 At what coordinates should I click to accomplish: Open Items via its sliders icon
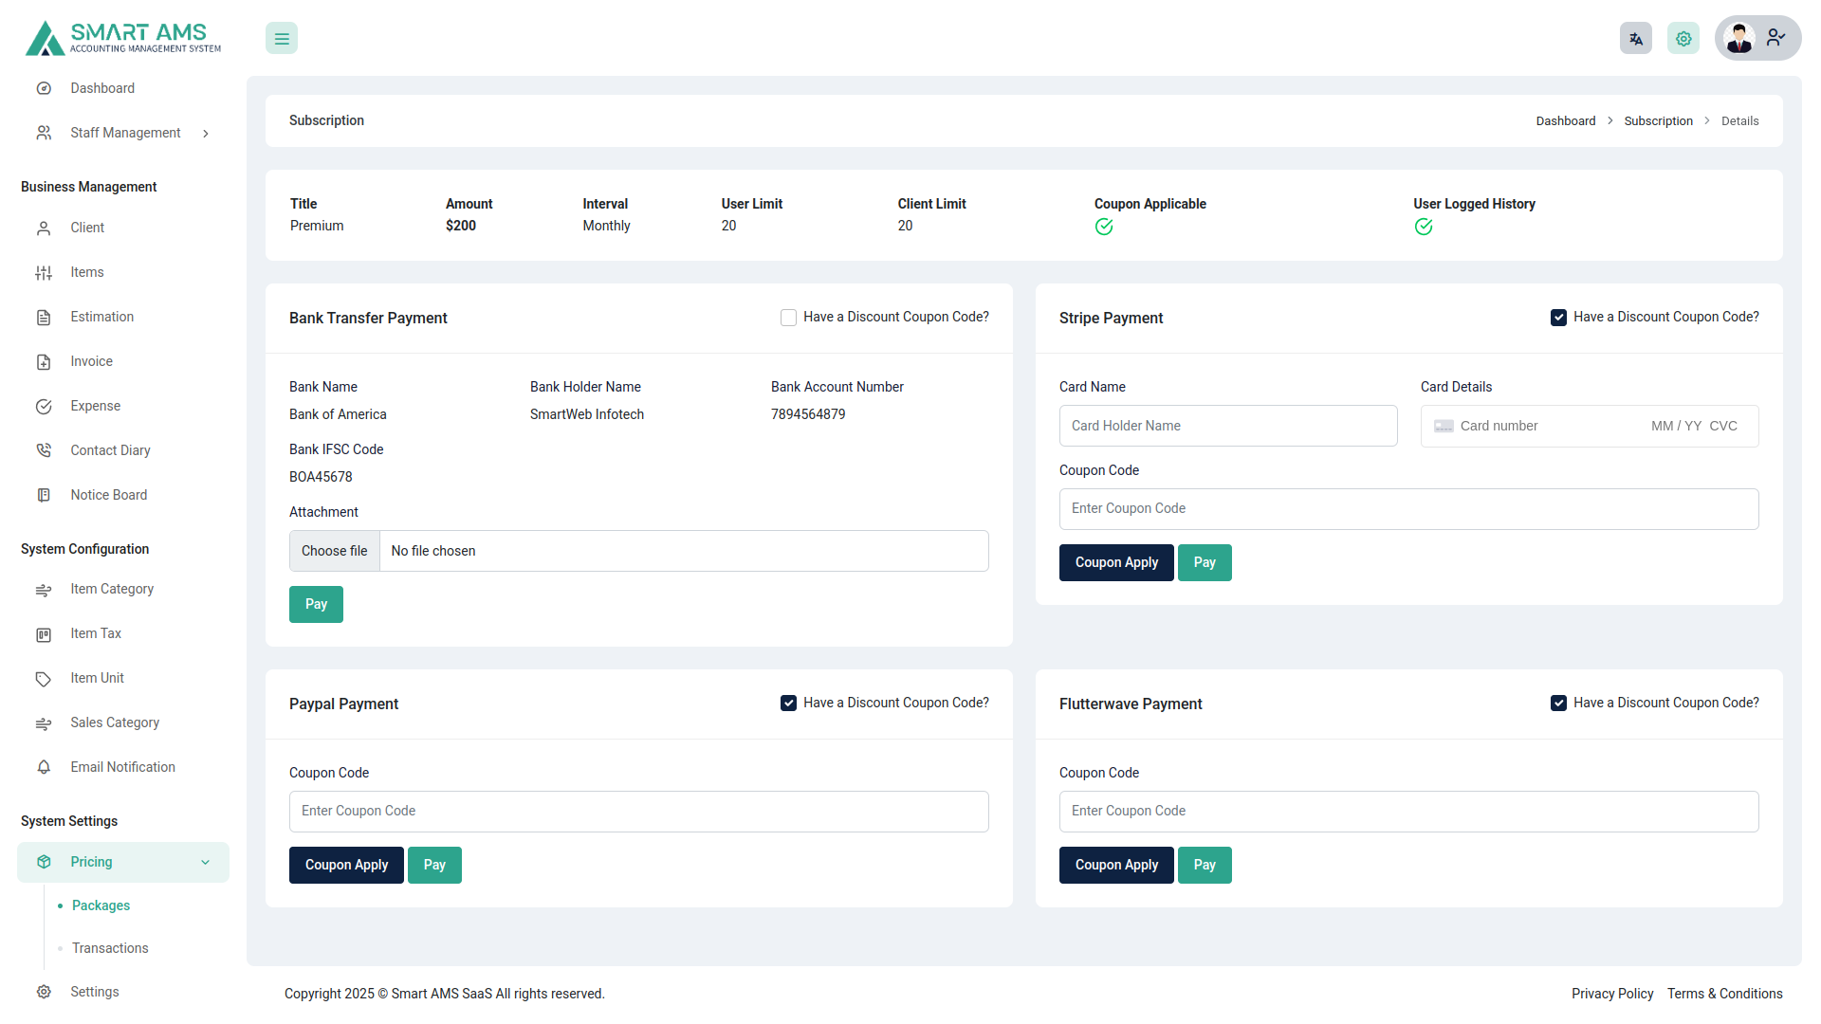point(44,272)
